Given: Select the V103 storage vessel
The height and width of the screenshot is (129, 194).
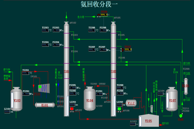Looking at the screenshot, I should (x=16, y=99).
